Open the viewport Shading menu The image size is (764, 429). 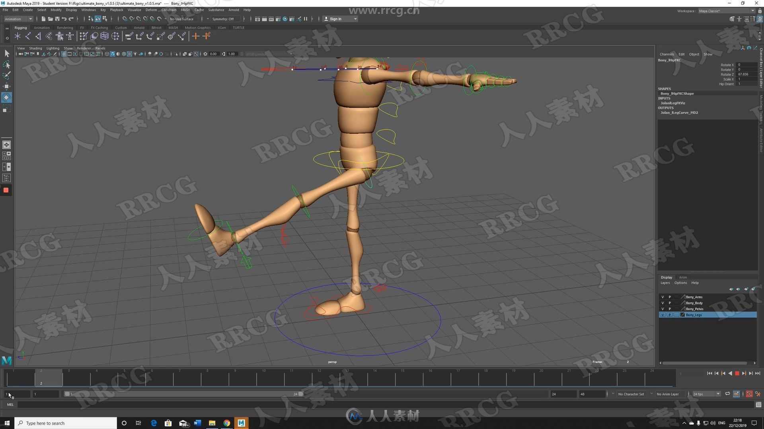pyautogui.click(x=35, y=48)
